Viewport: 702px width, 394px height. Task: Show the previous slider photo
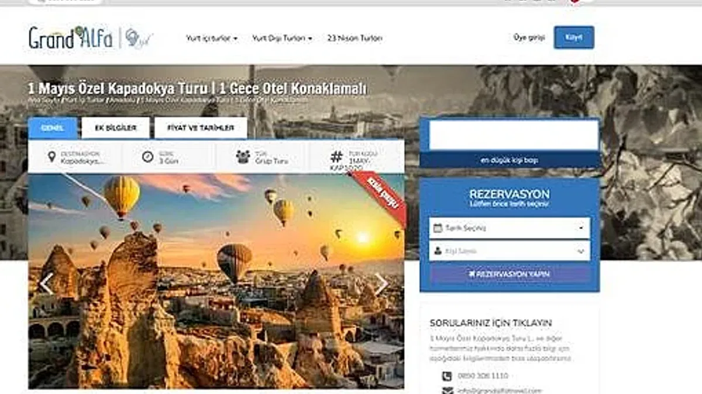pyautogui.click(x=46, y=284)
